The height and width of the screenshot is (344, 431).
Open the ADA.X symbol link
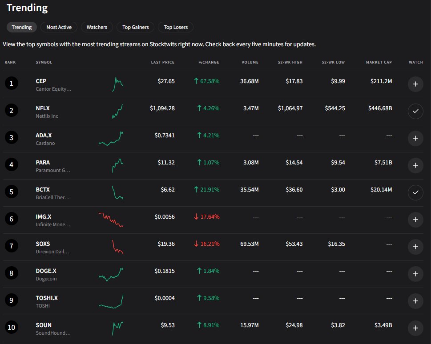pos(44,135)
